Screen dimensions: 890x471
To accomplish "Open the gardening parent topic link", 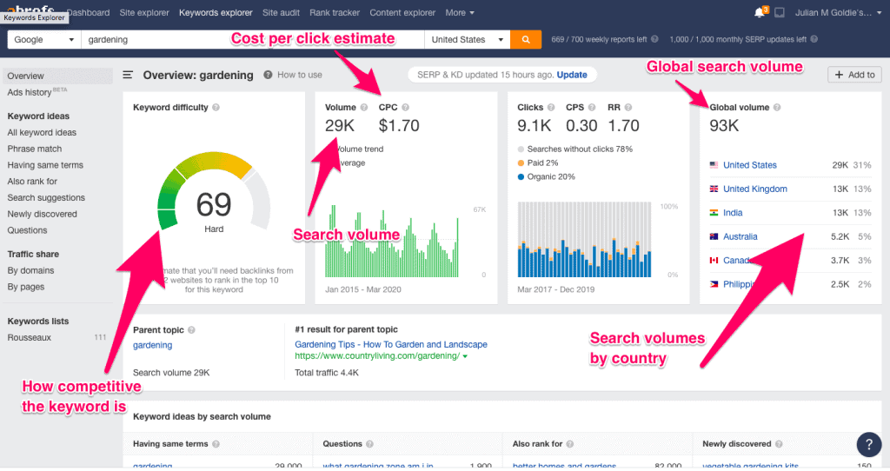I will point(153,345).
